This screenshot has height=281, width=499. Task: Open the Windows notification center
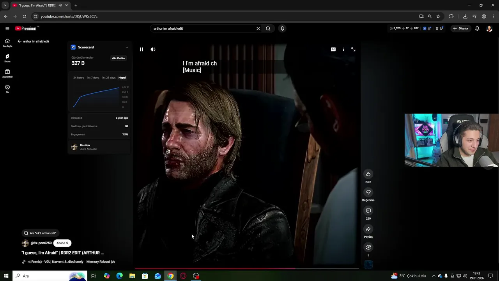tap(490, 276)
